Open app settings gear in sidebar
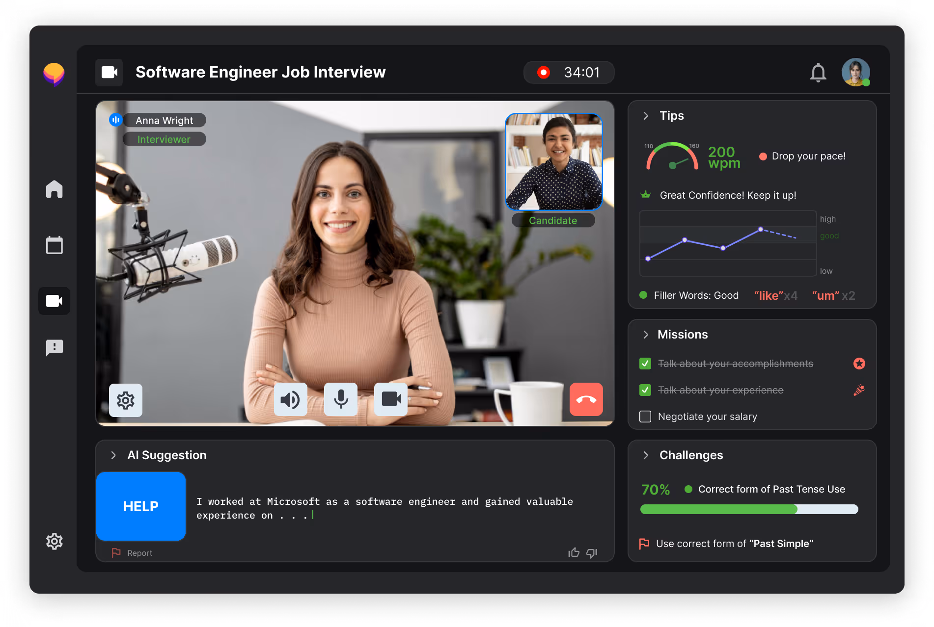Screen dimensions: 934x627 tap(55, 541)
